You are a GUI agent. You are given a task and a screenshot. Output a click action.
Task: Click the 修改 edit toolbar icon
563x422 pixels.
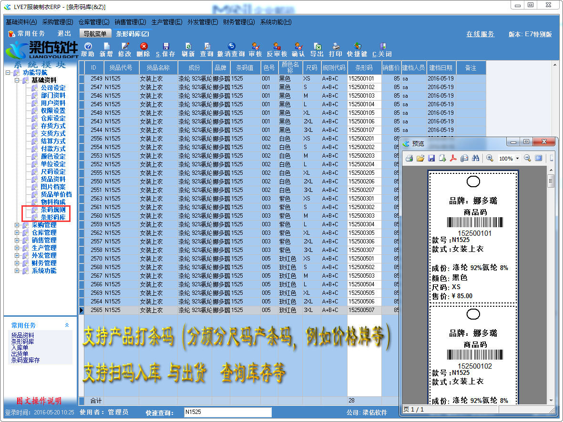[x=125, y=46]
